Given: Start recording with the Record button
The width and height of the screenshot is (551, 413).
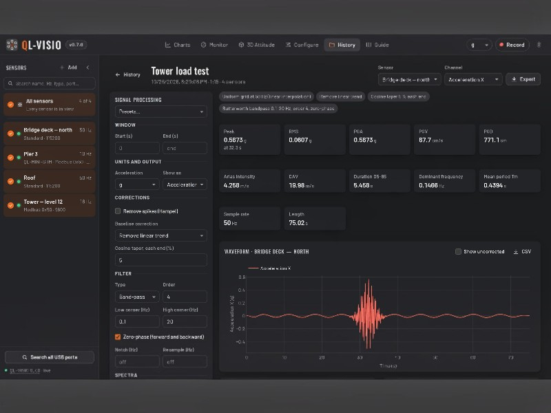Looking at the screenshot, I should tap(512, 45).
